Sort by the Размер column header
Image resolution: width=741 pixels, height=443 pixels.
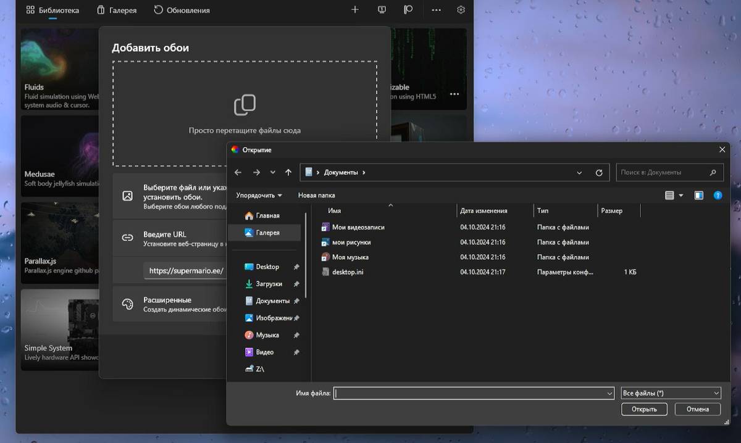pyautogui.click(x=619, y=211)
